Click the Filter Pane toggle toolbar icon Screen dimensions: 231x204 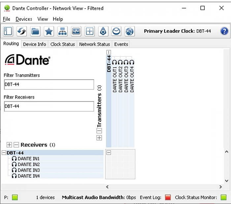(8, 31)
